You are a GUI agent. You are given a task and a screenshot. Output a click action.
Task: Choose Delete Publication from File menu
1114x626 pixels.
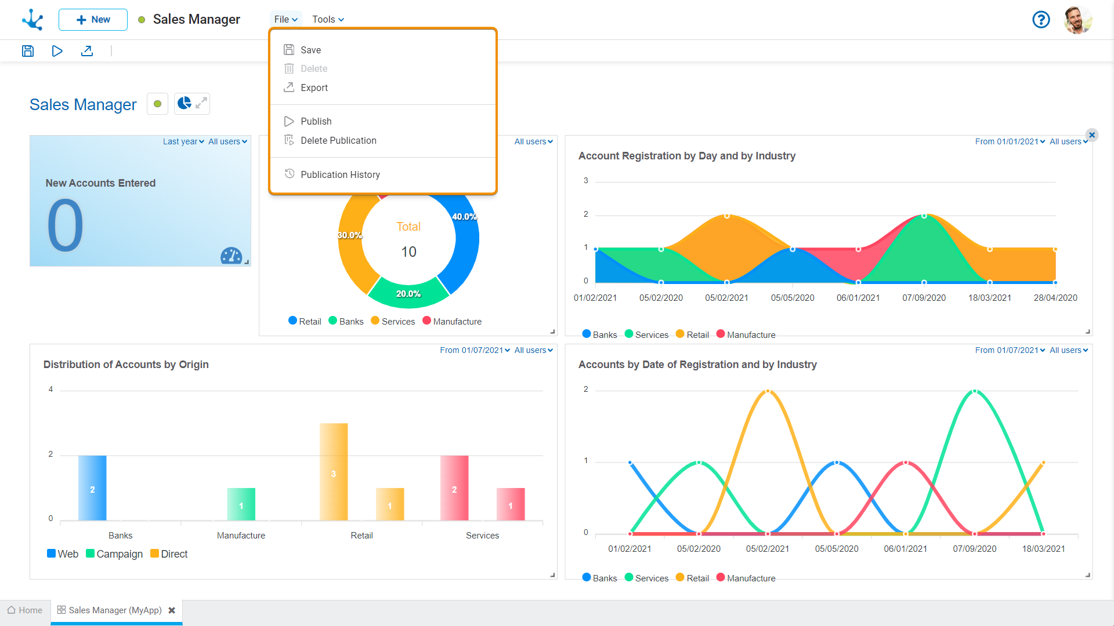click(338, 140)
